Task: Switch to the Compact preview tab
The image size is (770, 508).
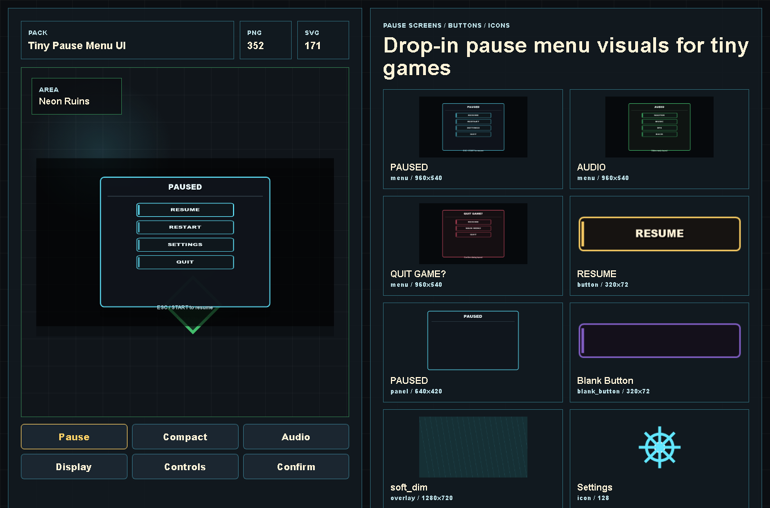Action: pos(185,436)
